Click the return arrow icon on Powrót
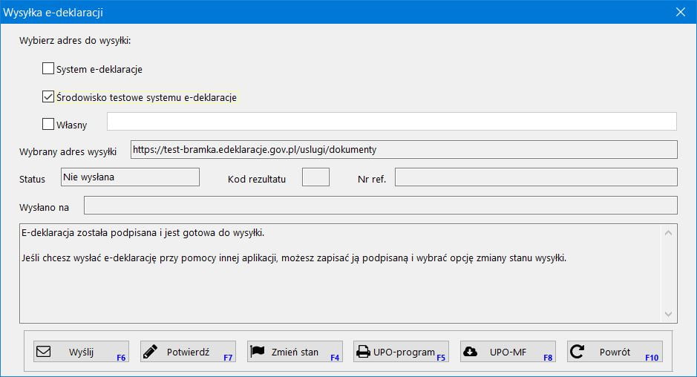Screen dimensions: 697x377 (x=577, y=352)
